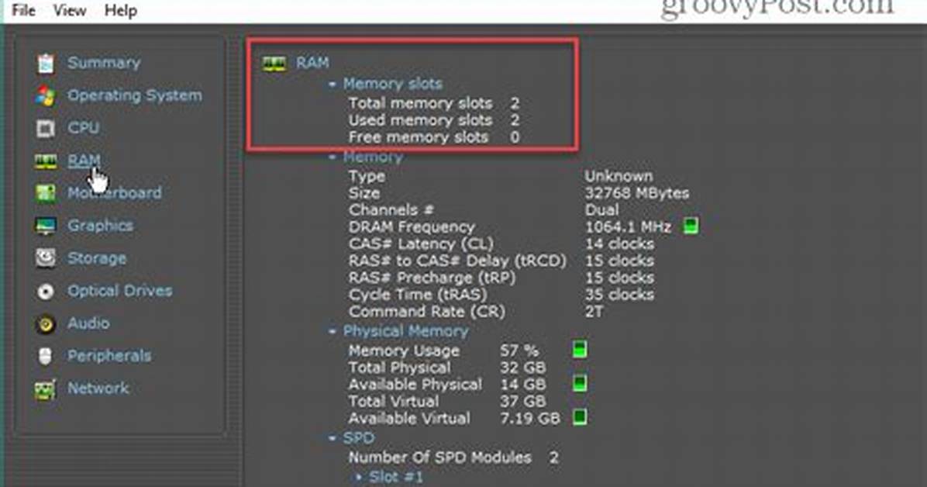Click the Optical Drives disc icon
This screenshot has width=927, height=487.
tap(46, 291)
